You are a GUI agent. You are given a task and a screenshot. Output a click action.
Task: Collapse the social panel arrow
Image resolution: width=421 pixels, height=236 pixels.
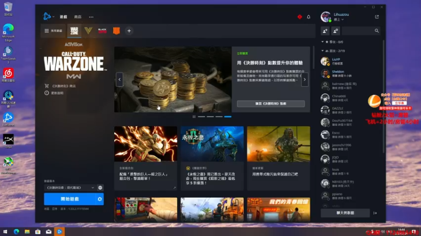375,213
